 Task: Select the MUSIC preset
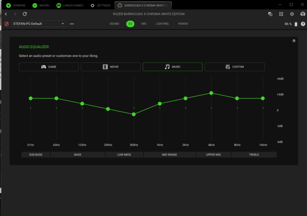(173, 67)
